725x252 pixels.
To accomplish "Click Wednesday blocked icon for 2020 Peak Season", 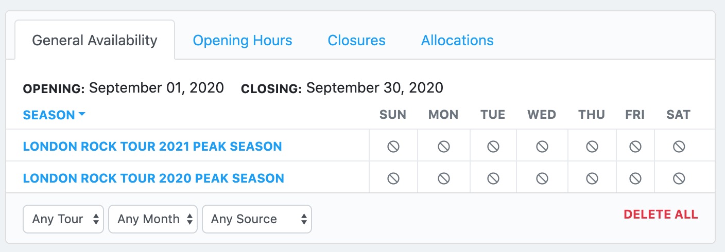I will [542, 178].
